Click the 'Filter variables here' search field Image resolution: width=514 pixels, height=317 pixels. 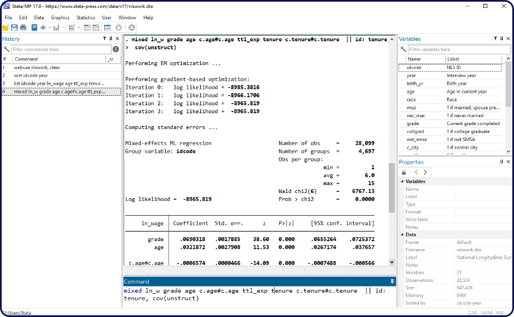click(x=453, y=49)
